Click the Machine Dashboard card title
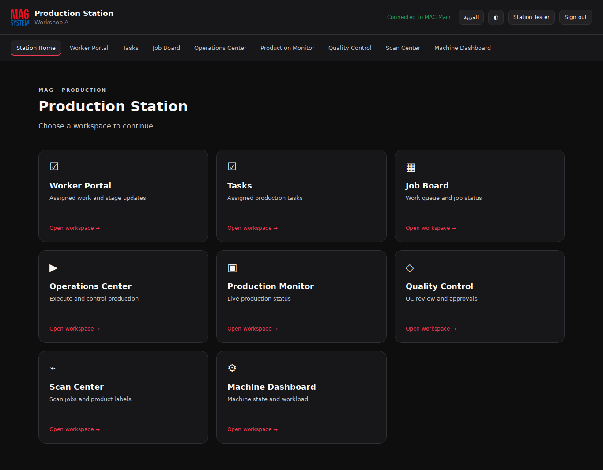 [x=271, y=387]
